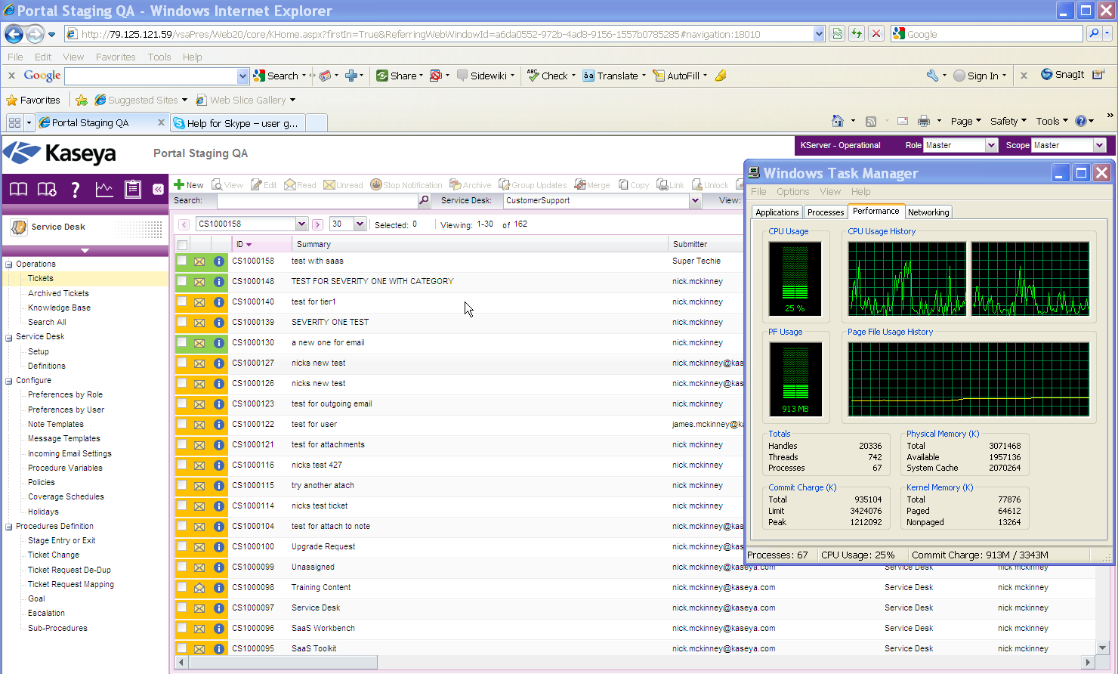The height and width of the screenshot is (674, 1118).
Task: Click Knowledge Base in the sidebar
Action: [x=59, y=308]
